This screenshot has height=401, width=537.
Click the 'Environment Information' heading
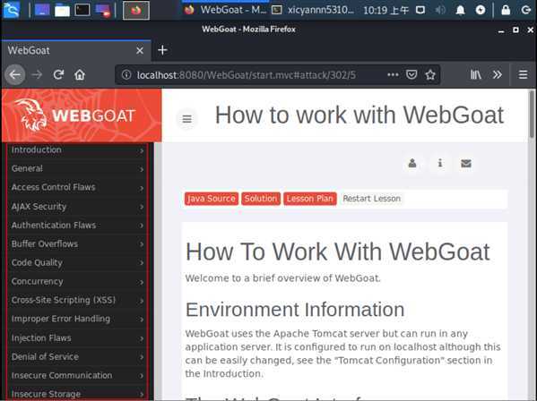(295, 310)
